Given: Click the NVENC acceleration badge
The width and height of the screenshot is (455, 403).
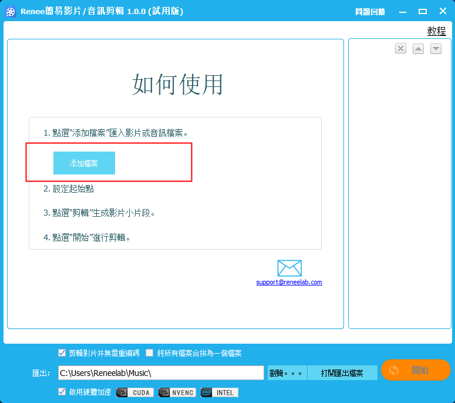Looking at the screenshot, I should click(x=177, y=392).
